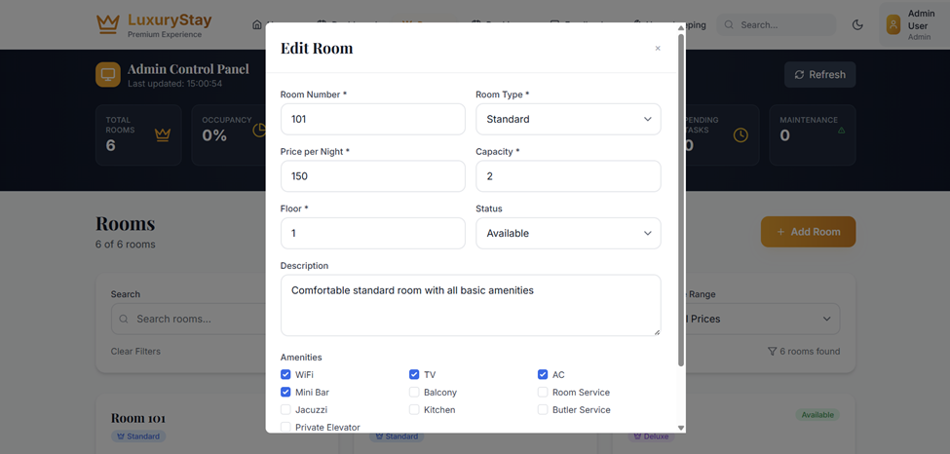Expand the Status dropdown
This screenshot has width=950, height=454.
pyautogui.click(x=568, y=234)
